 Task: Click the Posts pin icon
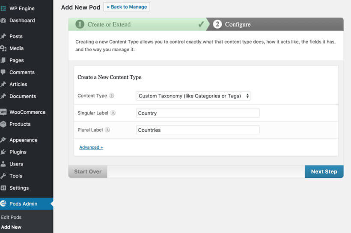tap(3, 36)
